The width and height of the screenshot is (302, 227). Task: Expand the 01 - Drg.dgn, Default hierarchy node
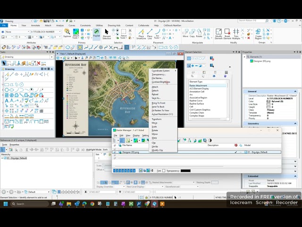pos(2,158)
